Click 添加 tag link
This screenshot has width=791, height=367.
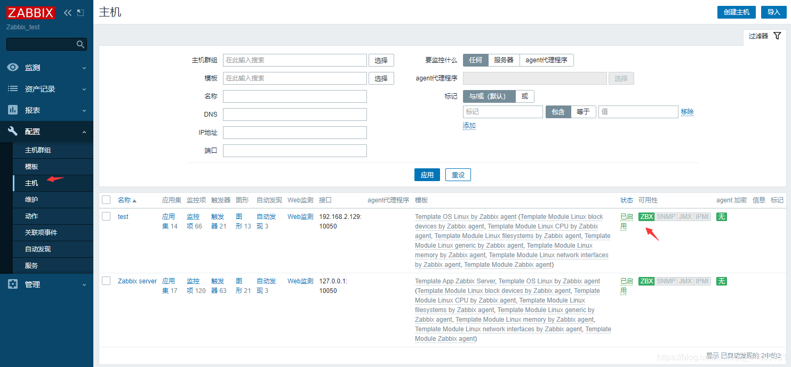(469, 126)
